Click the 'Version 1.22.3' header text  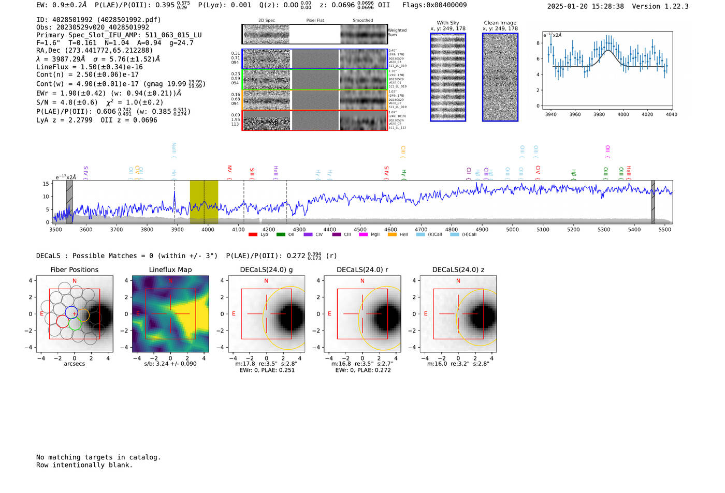pyautogui.click(x=660, y=6)
